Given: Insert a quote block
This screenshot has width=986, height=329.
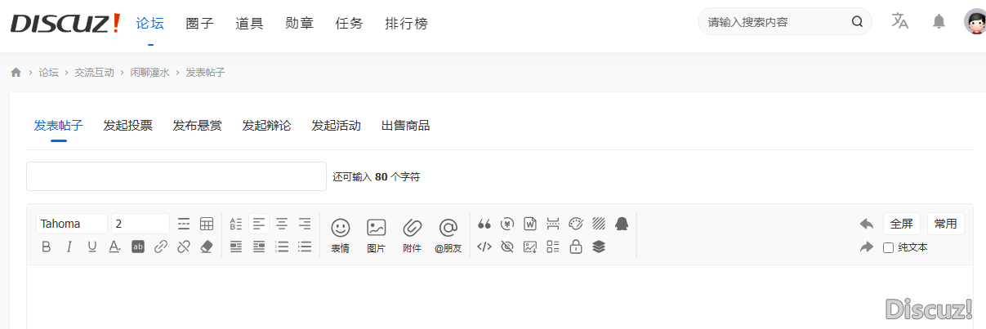Looking at the screenshot, I should 484,224.
